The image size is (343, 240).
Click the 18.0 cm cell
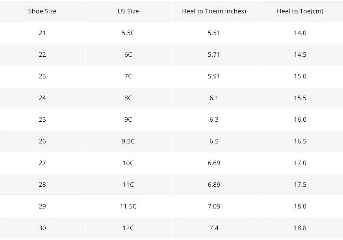tap(300, 206)
